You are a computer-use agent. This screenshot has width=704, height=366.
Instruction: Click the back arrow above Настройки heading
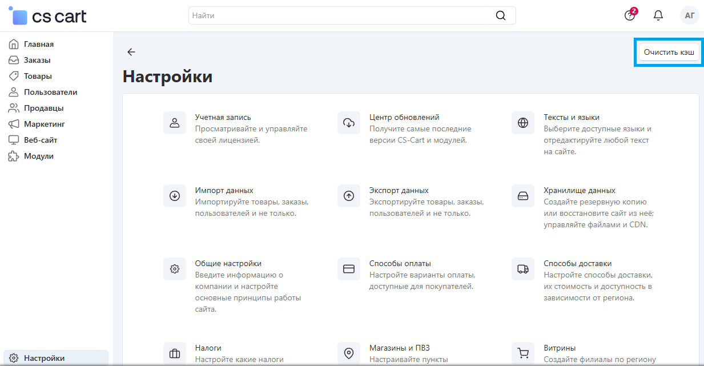[x=131, y=52]
